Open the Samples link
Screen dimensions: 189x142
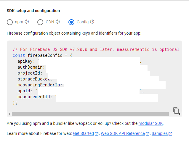[x=159, y=133]
